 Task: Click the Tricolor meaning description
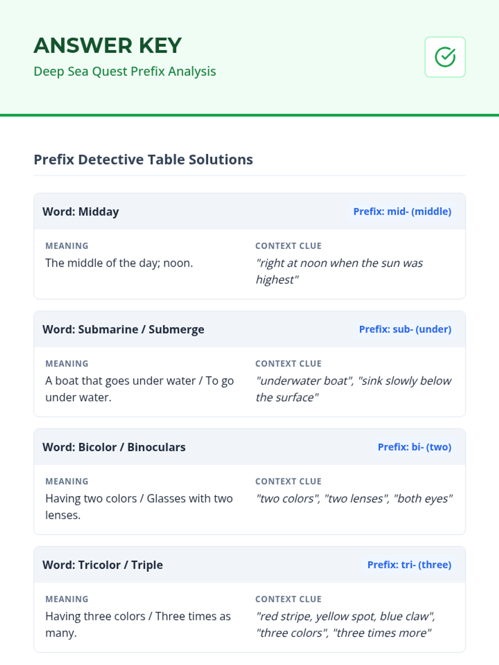pos(138,624)
